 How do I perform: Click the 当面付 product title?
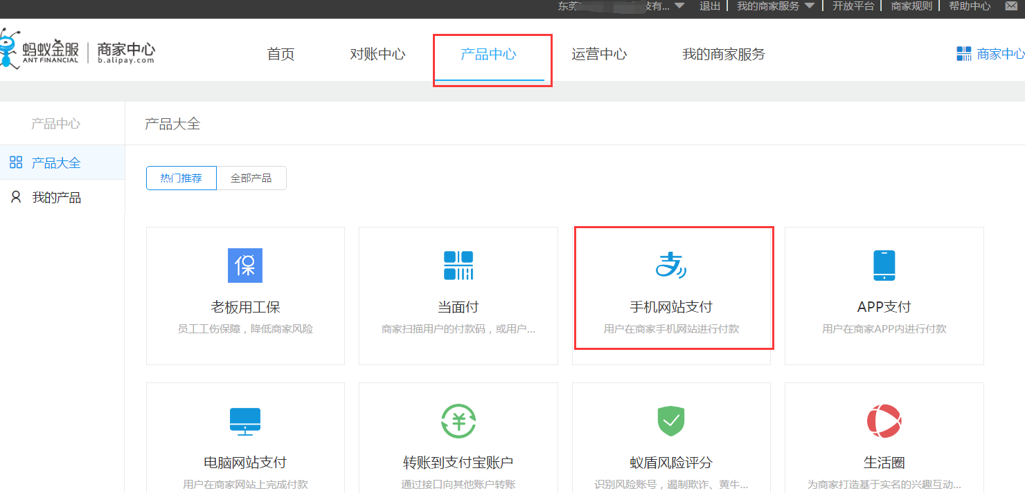point(458,307)
